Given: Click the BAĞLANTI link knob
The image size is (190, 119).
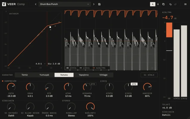Looking at the screenshot, I should pyautogui.click(x=90, y=107).
